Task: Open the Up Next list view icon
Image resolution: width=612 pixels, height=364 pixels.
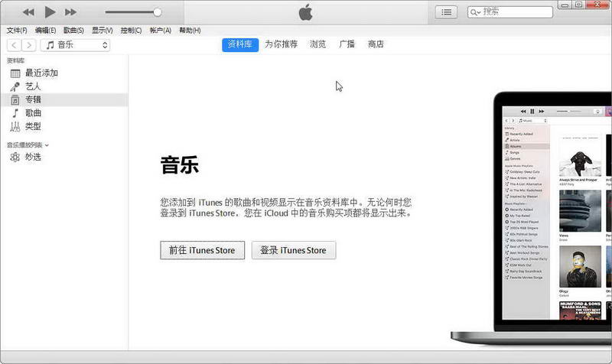Action: click(x=446, y=11)
